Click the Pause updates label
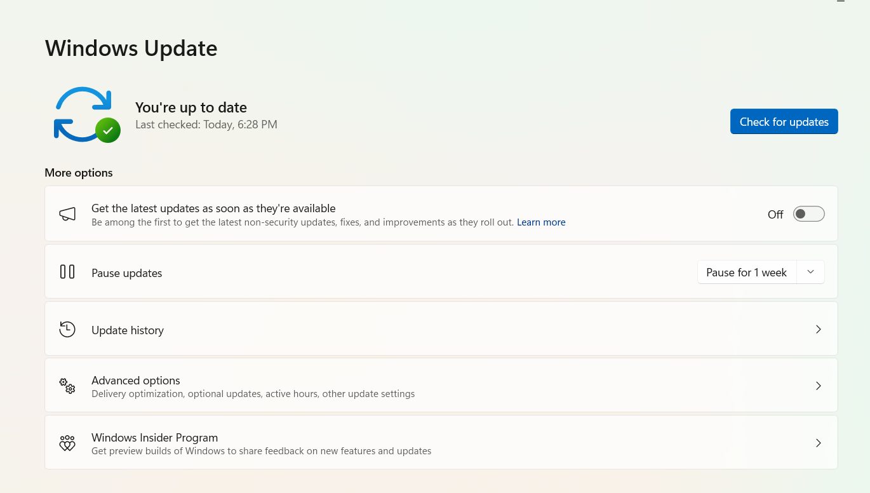Image resolution: width=870 pixels, height=493 pixels. (x=127, y=273)
